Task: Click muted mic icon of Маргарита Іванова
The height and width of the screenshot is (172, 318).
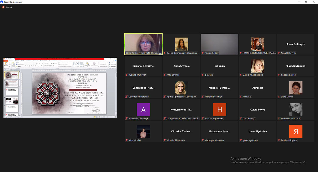Action: (x=203, y=140)
